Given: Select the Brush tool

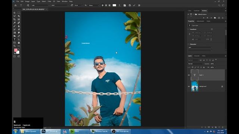Looking at the screenshot, I should [x=15, y=26].
